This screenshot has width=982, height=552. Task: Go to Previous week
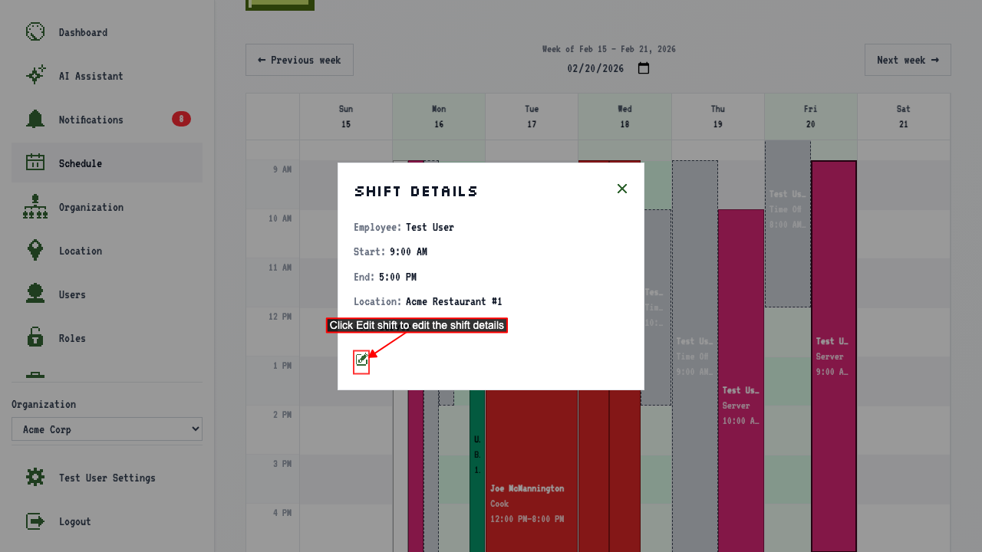299,60
